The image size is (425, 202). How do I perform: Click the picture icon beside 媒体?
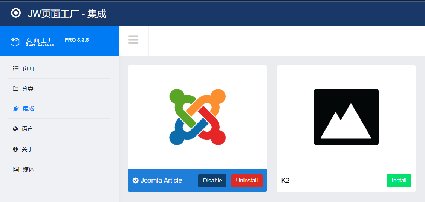pos(16,170)
